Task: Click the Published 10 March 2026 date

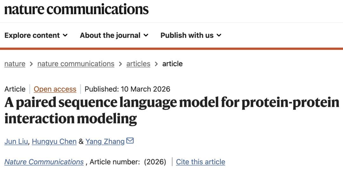Action: (127, 89)
